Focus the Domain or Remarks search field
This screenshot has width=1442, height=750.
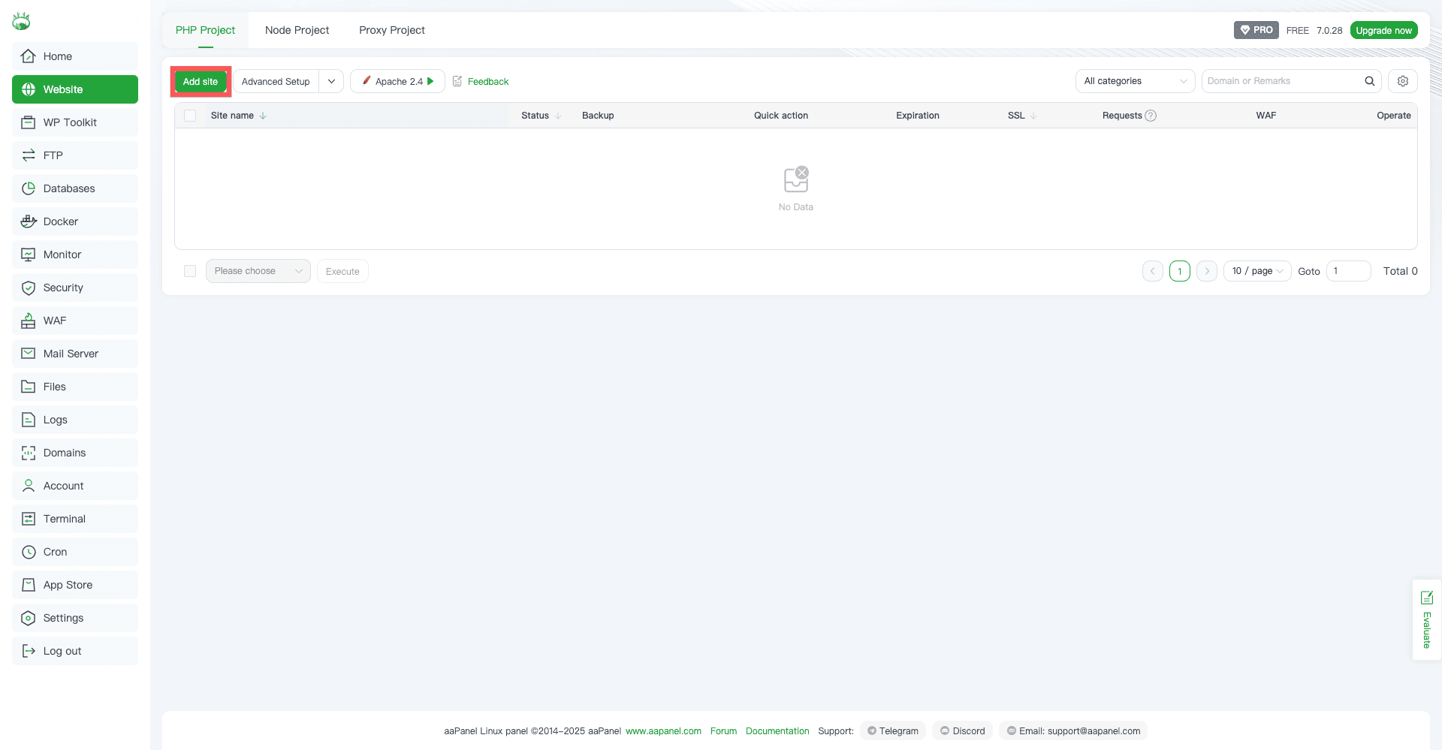click(1281, 81)
